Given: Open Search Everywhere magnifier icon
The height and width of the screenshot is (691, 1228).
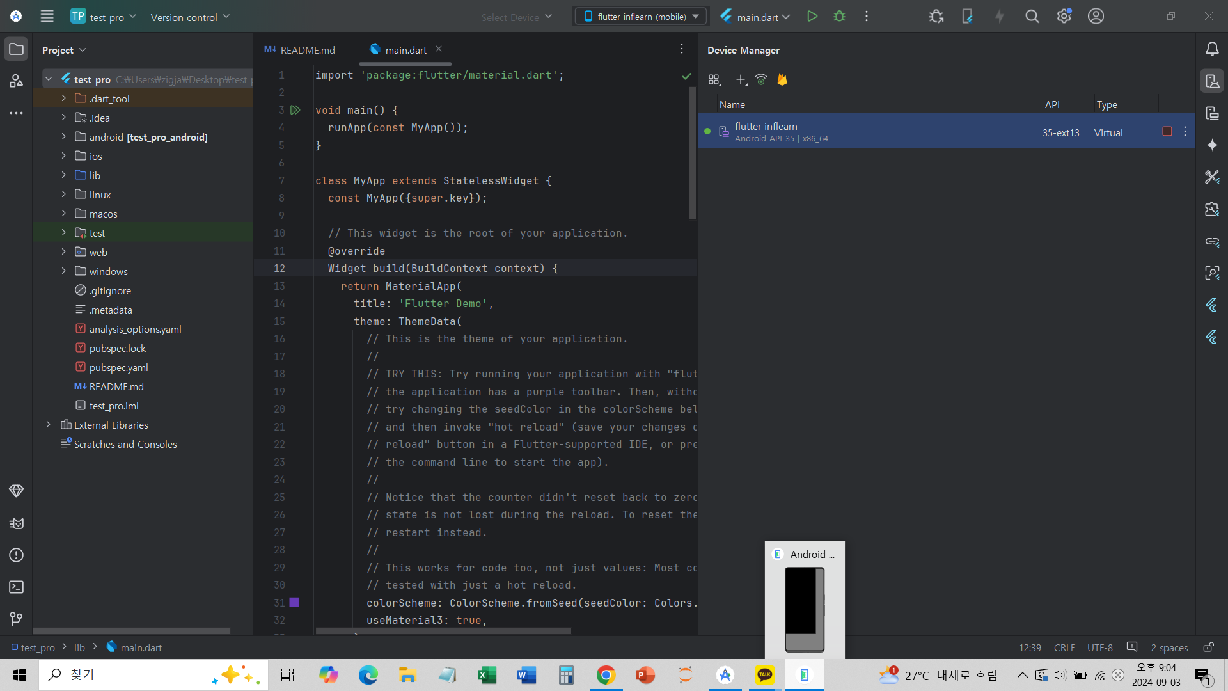Looking at the screenshot, I should click(1032, 17).
